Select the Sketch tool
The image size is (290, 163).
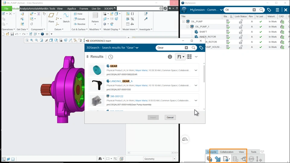(66, 18)
